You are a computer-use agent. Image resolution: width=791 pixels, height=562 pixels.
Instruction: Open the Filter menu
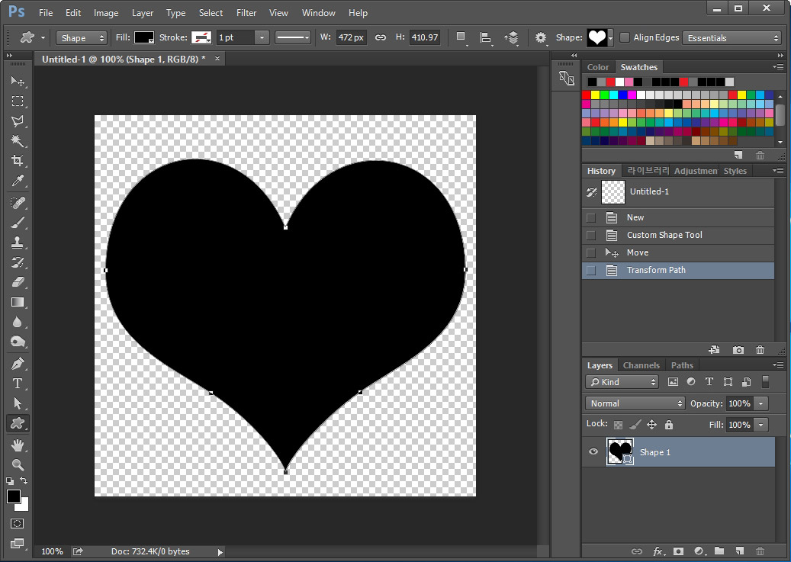[x=246, y=13]
